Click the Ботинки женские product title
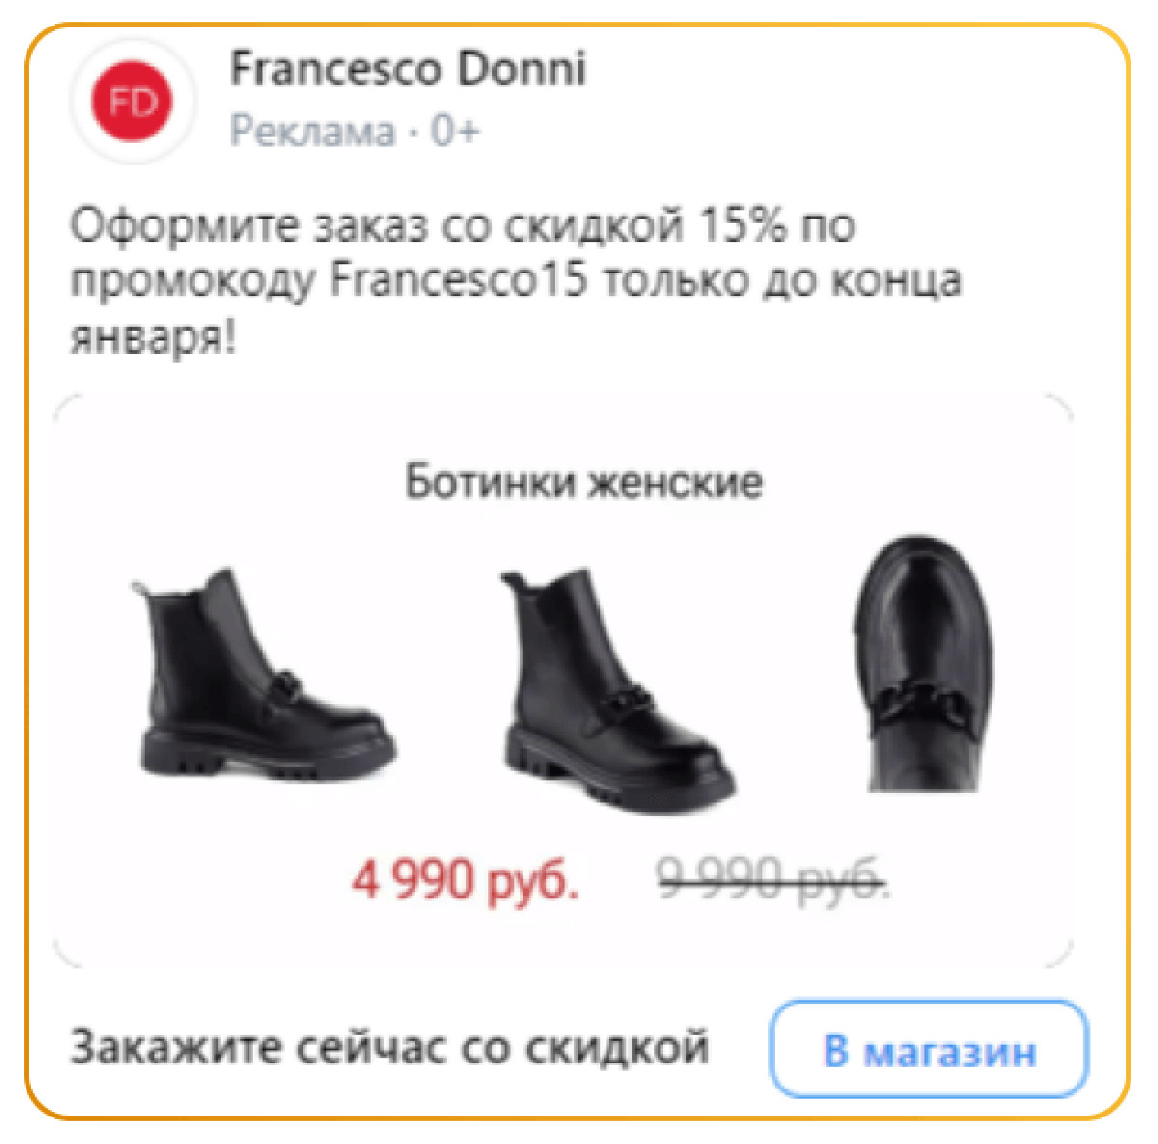Viewport: 1158px width, 1144px height. click(x=584, y=481)
